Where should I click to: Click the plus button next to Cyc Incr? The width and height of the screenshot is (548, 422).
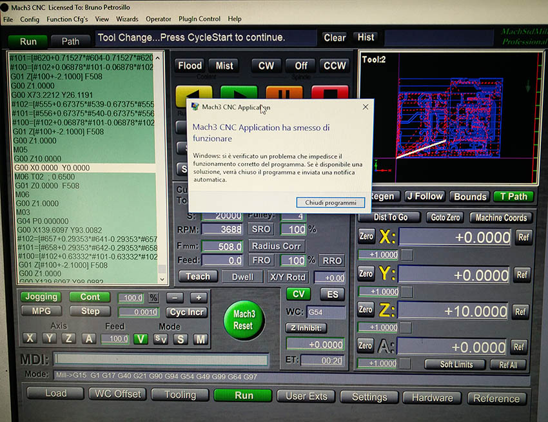(198, 297)
